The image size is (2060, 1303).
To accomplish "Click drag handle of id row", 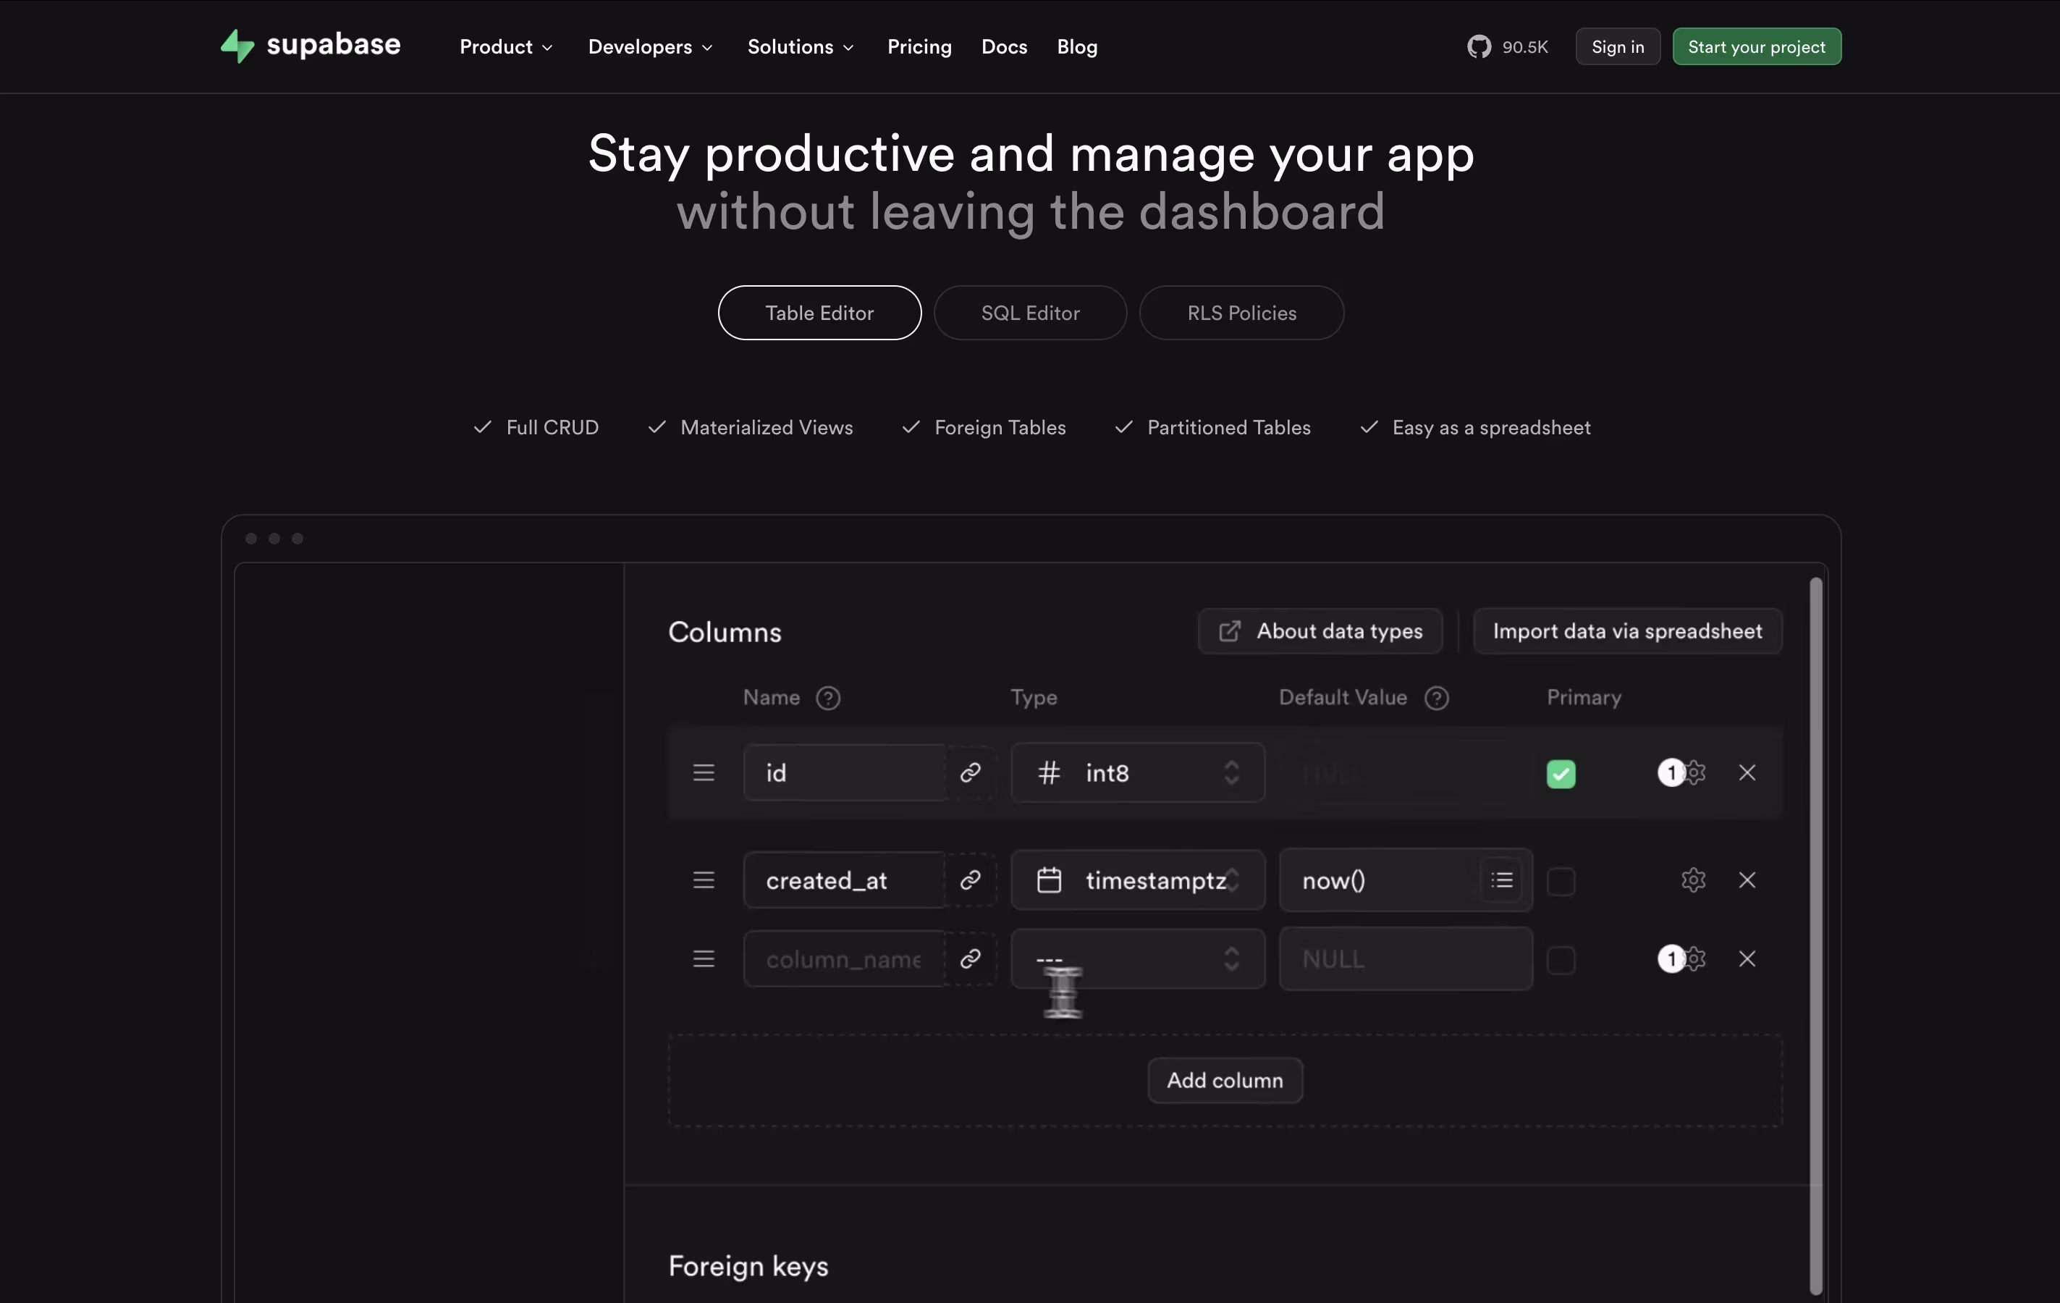I will tap(704, 772).
